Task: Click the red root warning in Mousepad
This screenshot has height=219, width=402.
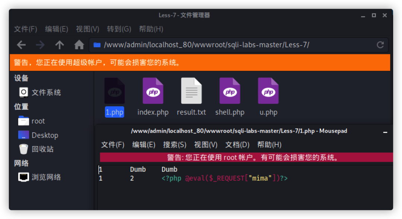Action: tap(246, 157)
